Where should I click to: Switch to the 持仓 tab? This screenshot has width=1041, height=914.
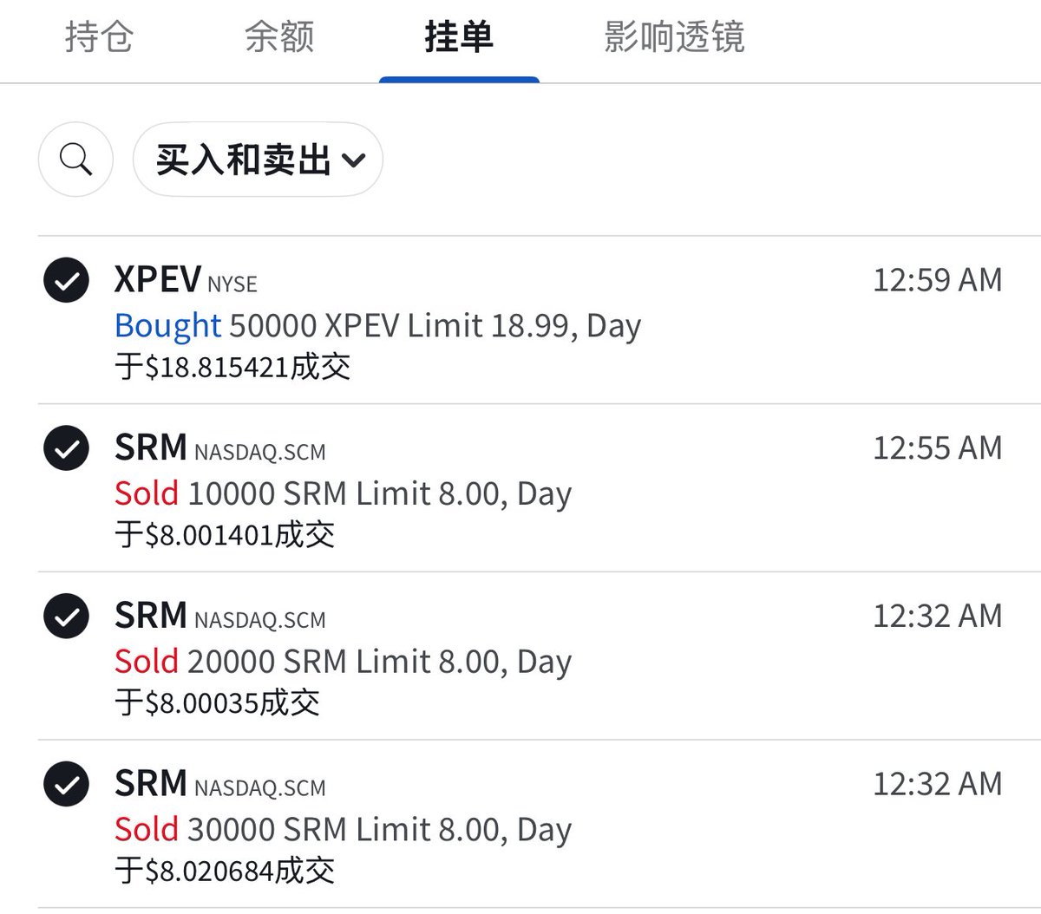(99, 37)
